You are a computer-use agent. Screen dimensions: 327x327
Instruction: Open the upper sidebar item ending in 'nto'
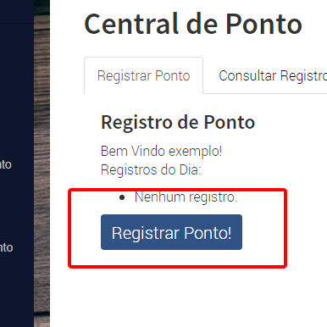click(6, 164)
